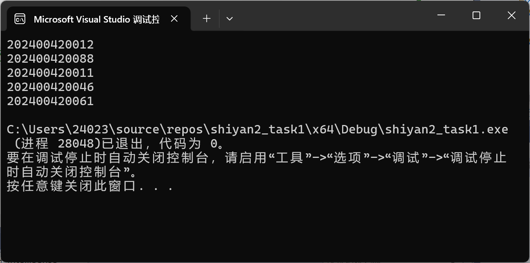Click the output line 202400420046
The width and height of the screenshot is (530, 263).
[51, 87]
